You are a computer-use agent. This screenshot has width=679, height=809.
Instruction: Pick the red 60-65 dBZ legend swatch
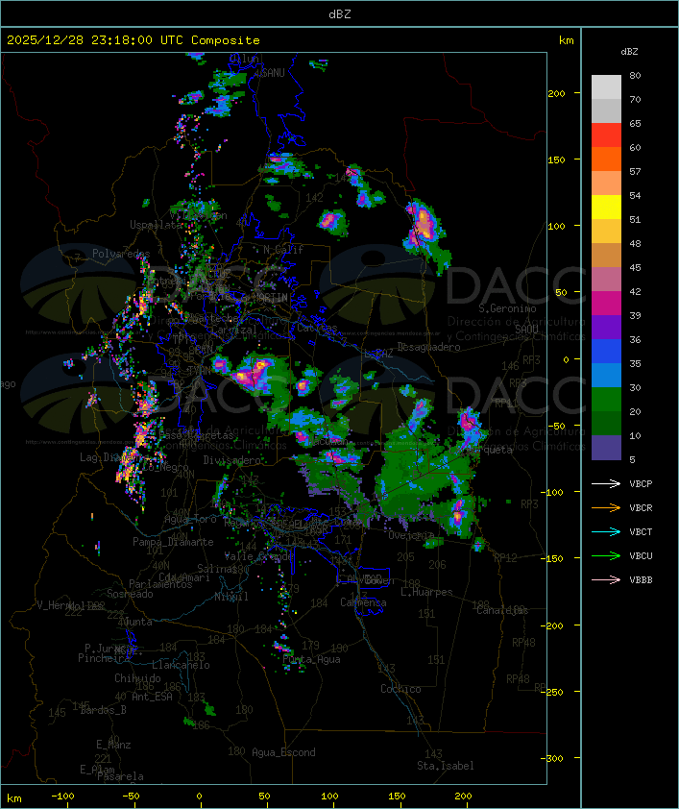click(606, 135)
